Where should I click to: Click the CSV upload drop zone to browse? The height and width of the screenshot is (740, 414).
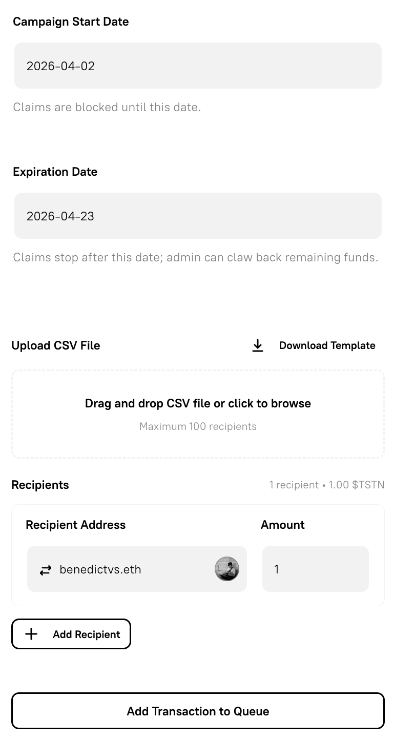tap(198, 413)
